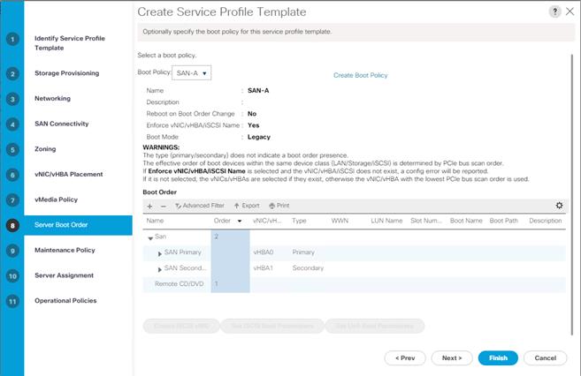
Task: Close the Create Service Profile Template dialog
Action: 569,11
